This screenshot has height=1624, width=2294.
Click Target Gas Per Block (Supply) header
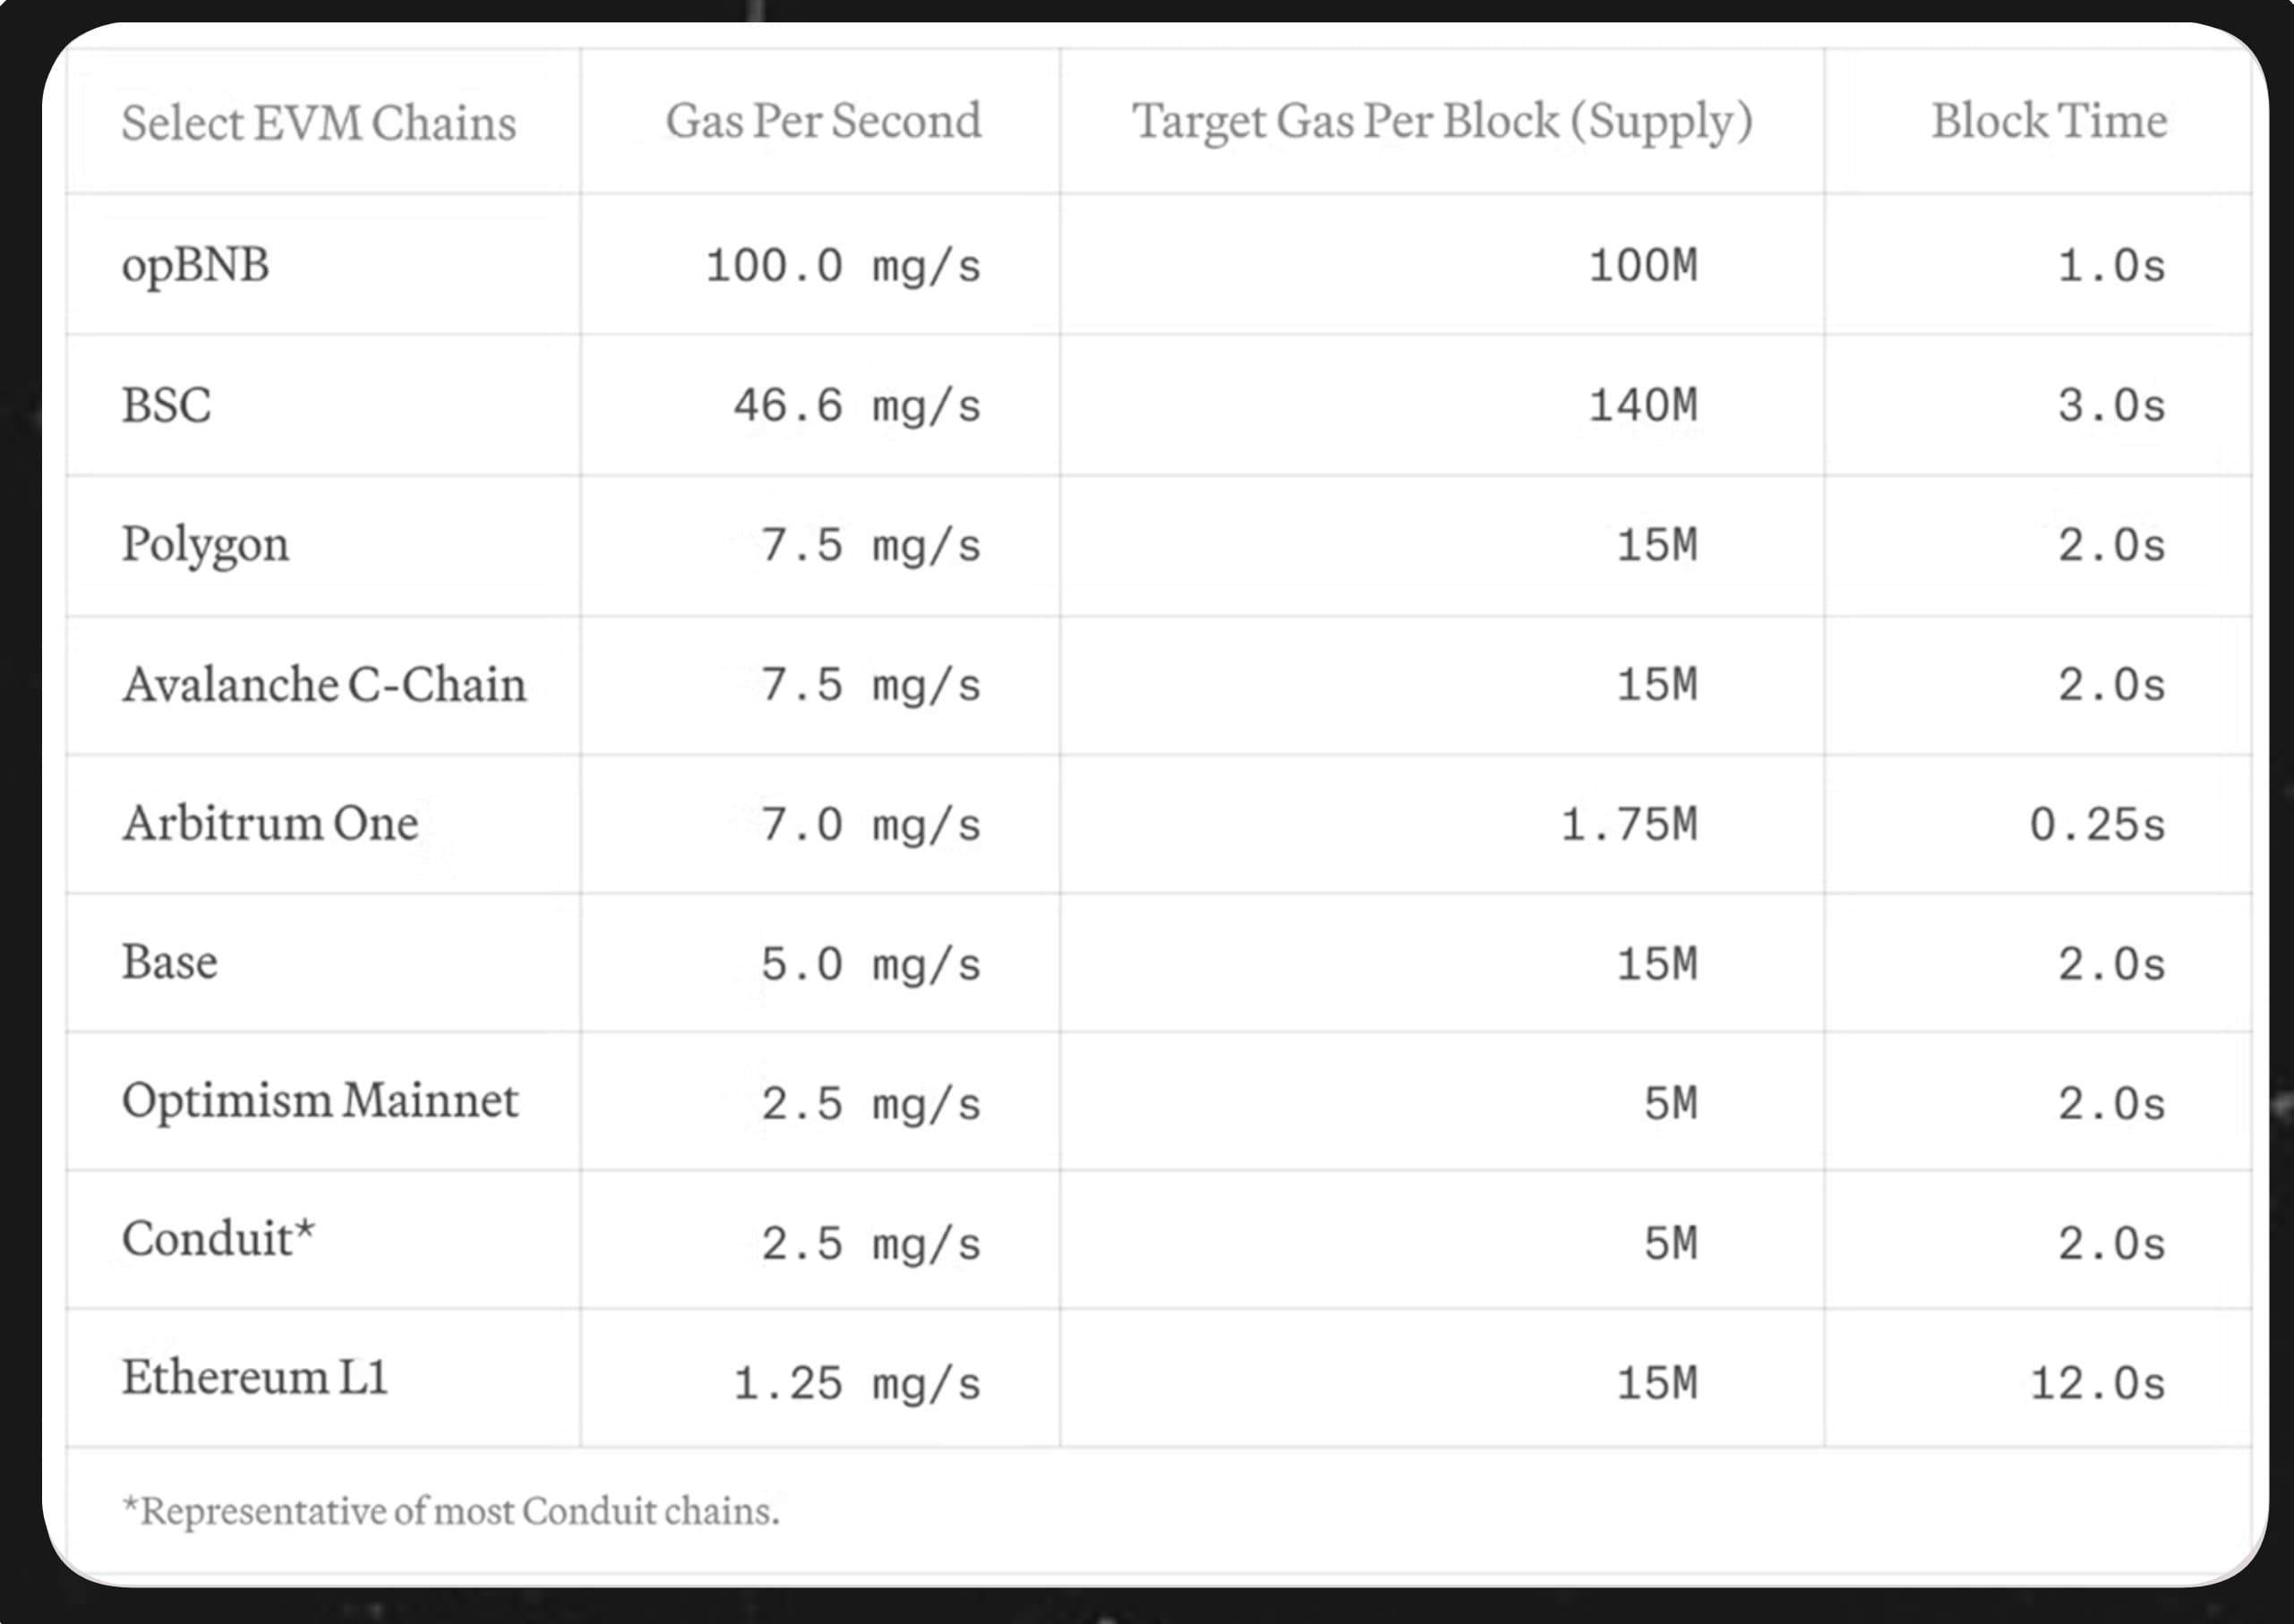click(x=1442, y=122)
